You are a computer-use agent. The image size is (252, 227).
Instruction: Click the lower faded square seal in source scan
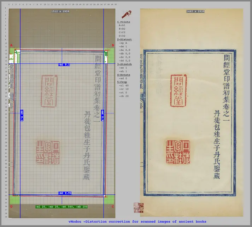pos(48,153)
